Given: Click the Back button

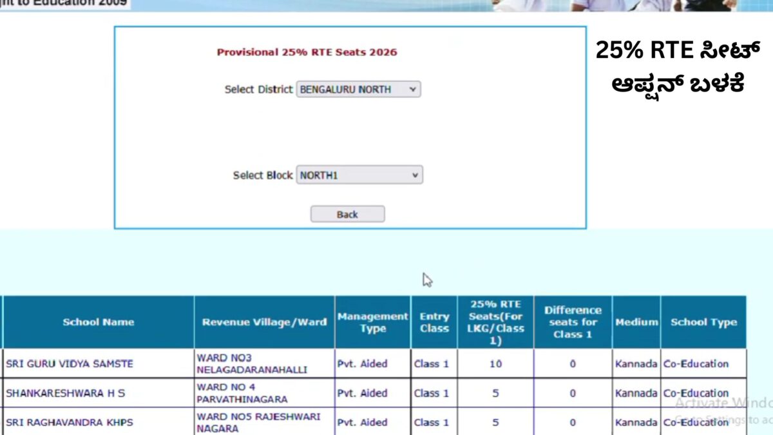Looking at the screenshot, I should pos(347,215).
